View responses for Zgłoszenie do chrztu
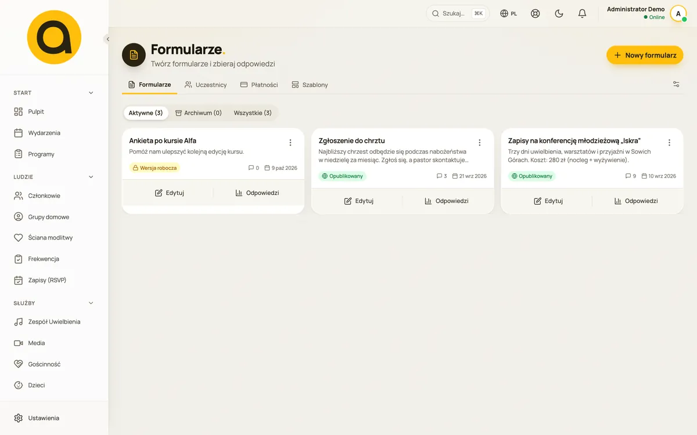This screenshot has width=697, height=435. (x=447, y=201)
